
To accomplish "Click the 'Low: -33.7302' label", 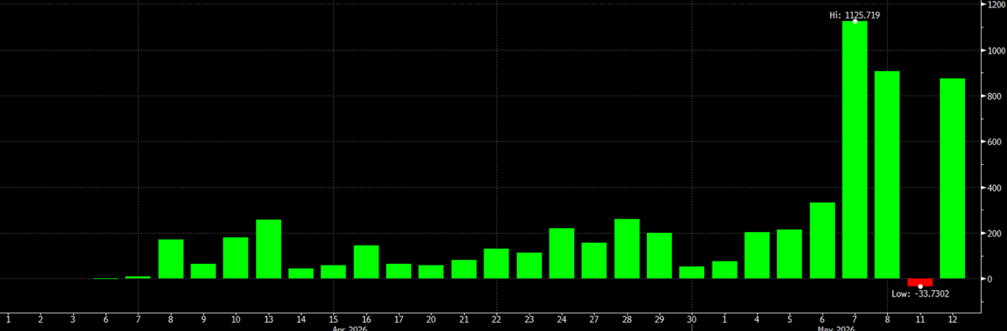I will (x=920, y=294).
